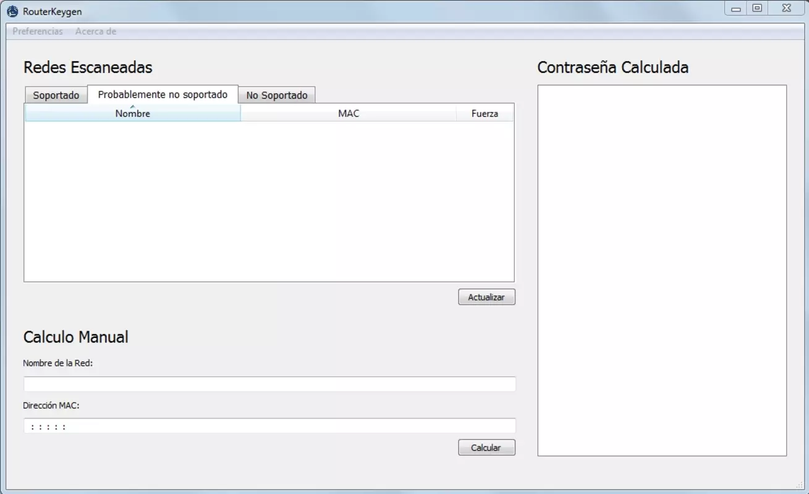Maximize the RouterKeygen window
The height and width of the screenshot is (494, 809).
click(757, 9)
